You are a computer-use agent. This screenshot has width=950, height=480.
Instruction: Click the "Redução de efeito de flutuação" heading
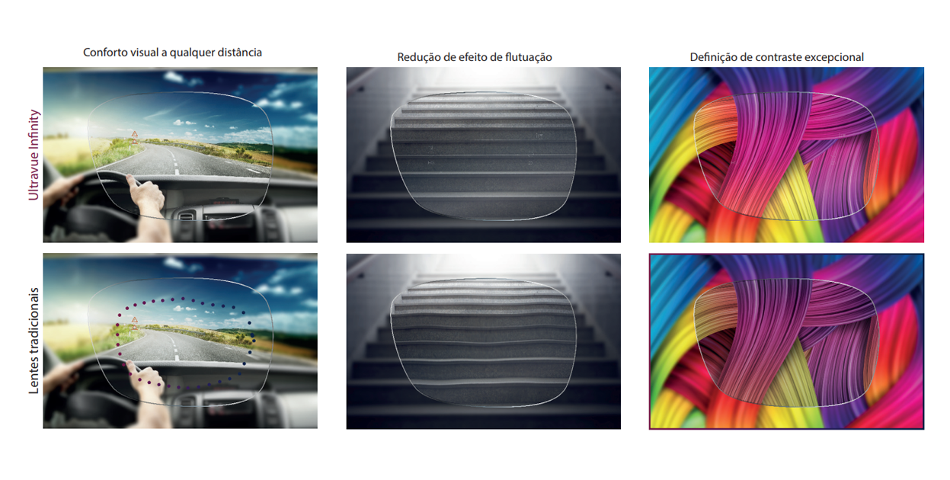click(x=474, y=57)
